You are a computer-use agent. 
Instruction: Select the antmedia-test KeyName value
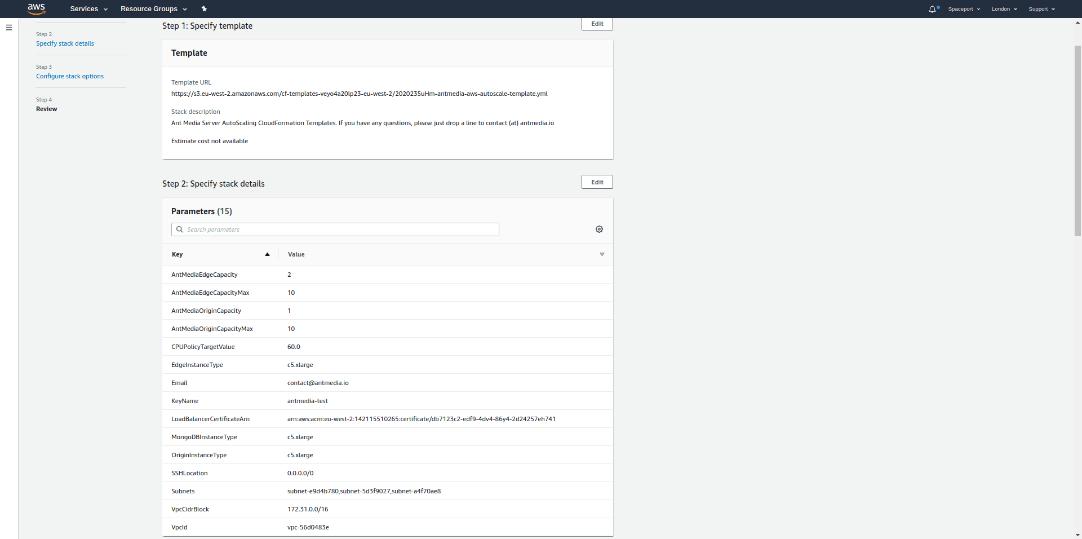coord(308,401)
